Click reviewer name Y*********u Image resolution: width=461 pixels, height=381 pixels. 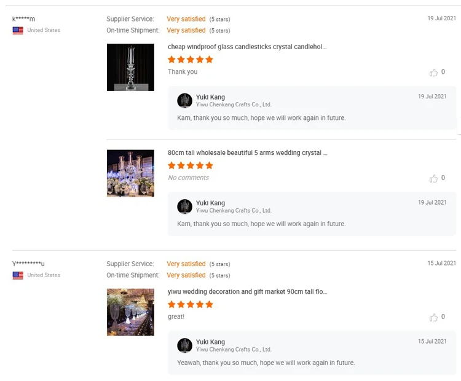coord(28,264)
